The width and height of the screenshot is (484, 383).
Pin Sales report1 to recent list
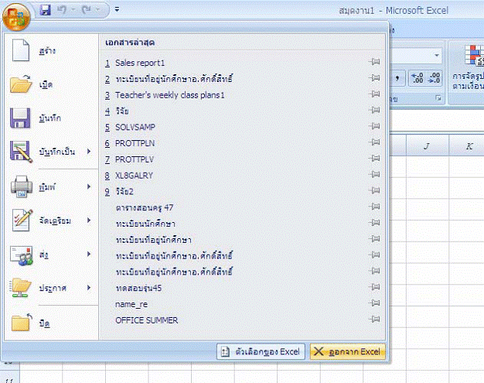coord(374,62)
